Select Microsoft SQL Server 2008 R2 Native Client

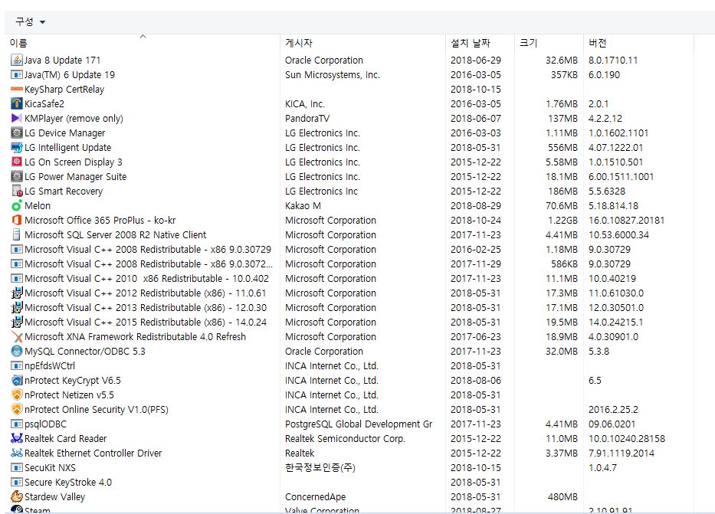115,234
